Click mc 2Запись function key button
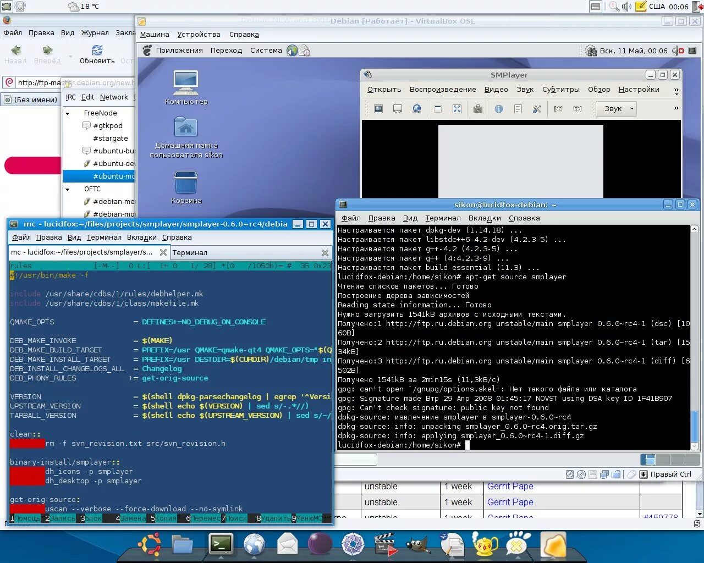Viewport: 704px width, 563px height. coord(61,518)
